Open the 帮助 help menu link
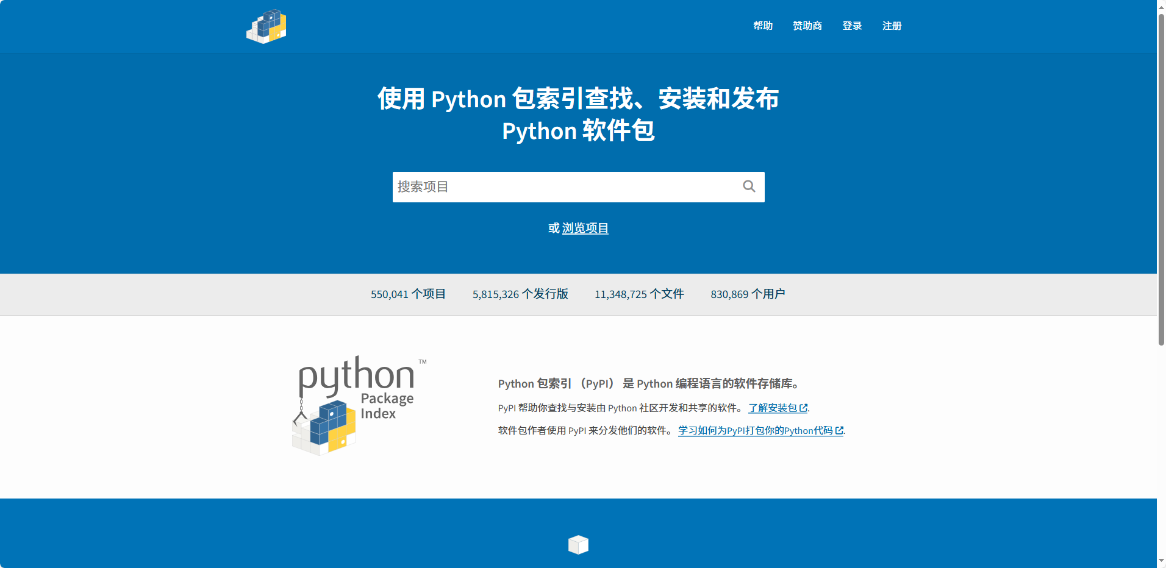This screenshot has width=1166, height=568. coord(763,26)
